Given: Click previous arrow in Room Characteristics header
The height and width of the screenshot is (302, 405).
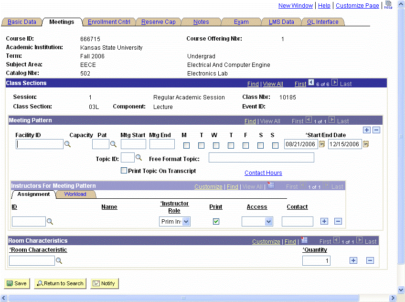Looking at the screenshot, I should 336,240.
